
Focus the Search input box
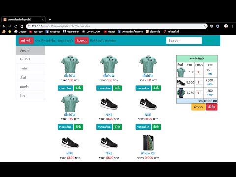[184, 40]
